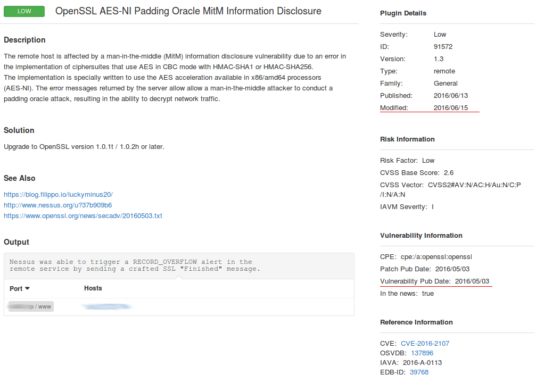Click the Plugin Details heading
The image size is (536, 391).
tap(403, 13)
